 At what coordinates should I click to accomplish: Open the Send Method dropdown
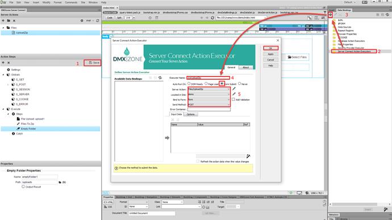pos(208,104)
